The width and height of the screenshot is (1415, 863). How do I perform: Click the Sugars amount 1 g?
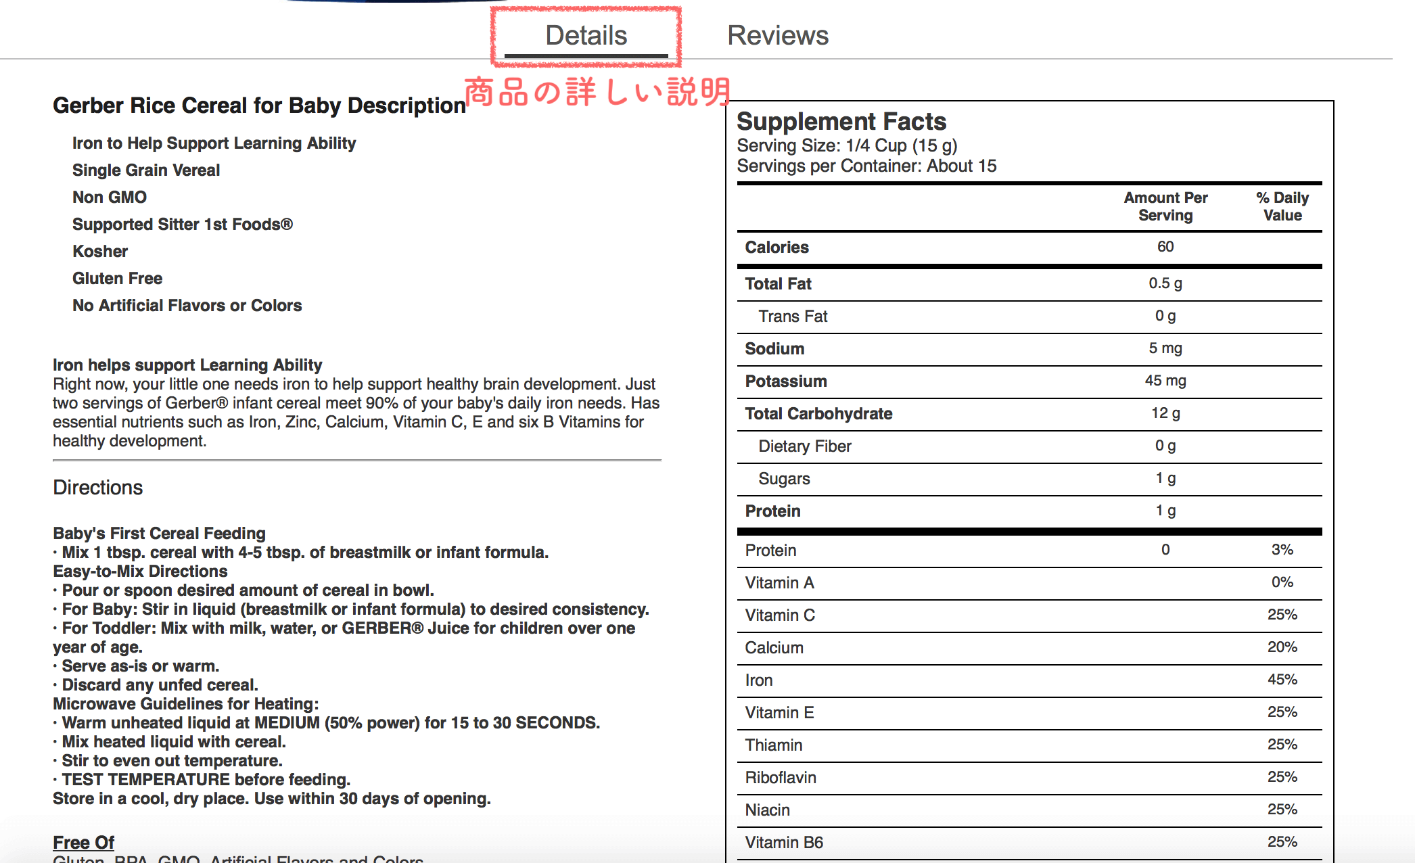(x=1165, y=478)
